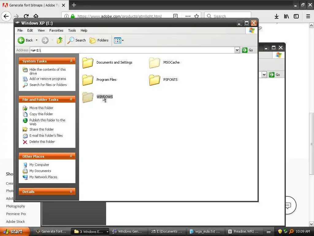Screen dimensions: 314x236
Task: Click the greyed Forward arrow in Explorer
Action: point(45,40)
